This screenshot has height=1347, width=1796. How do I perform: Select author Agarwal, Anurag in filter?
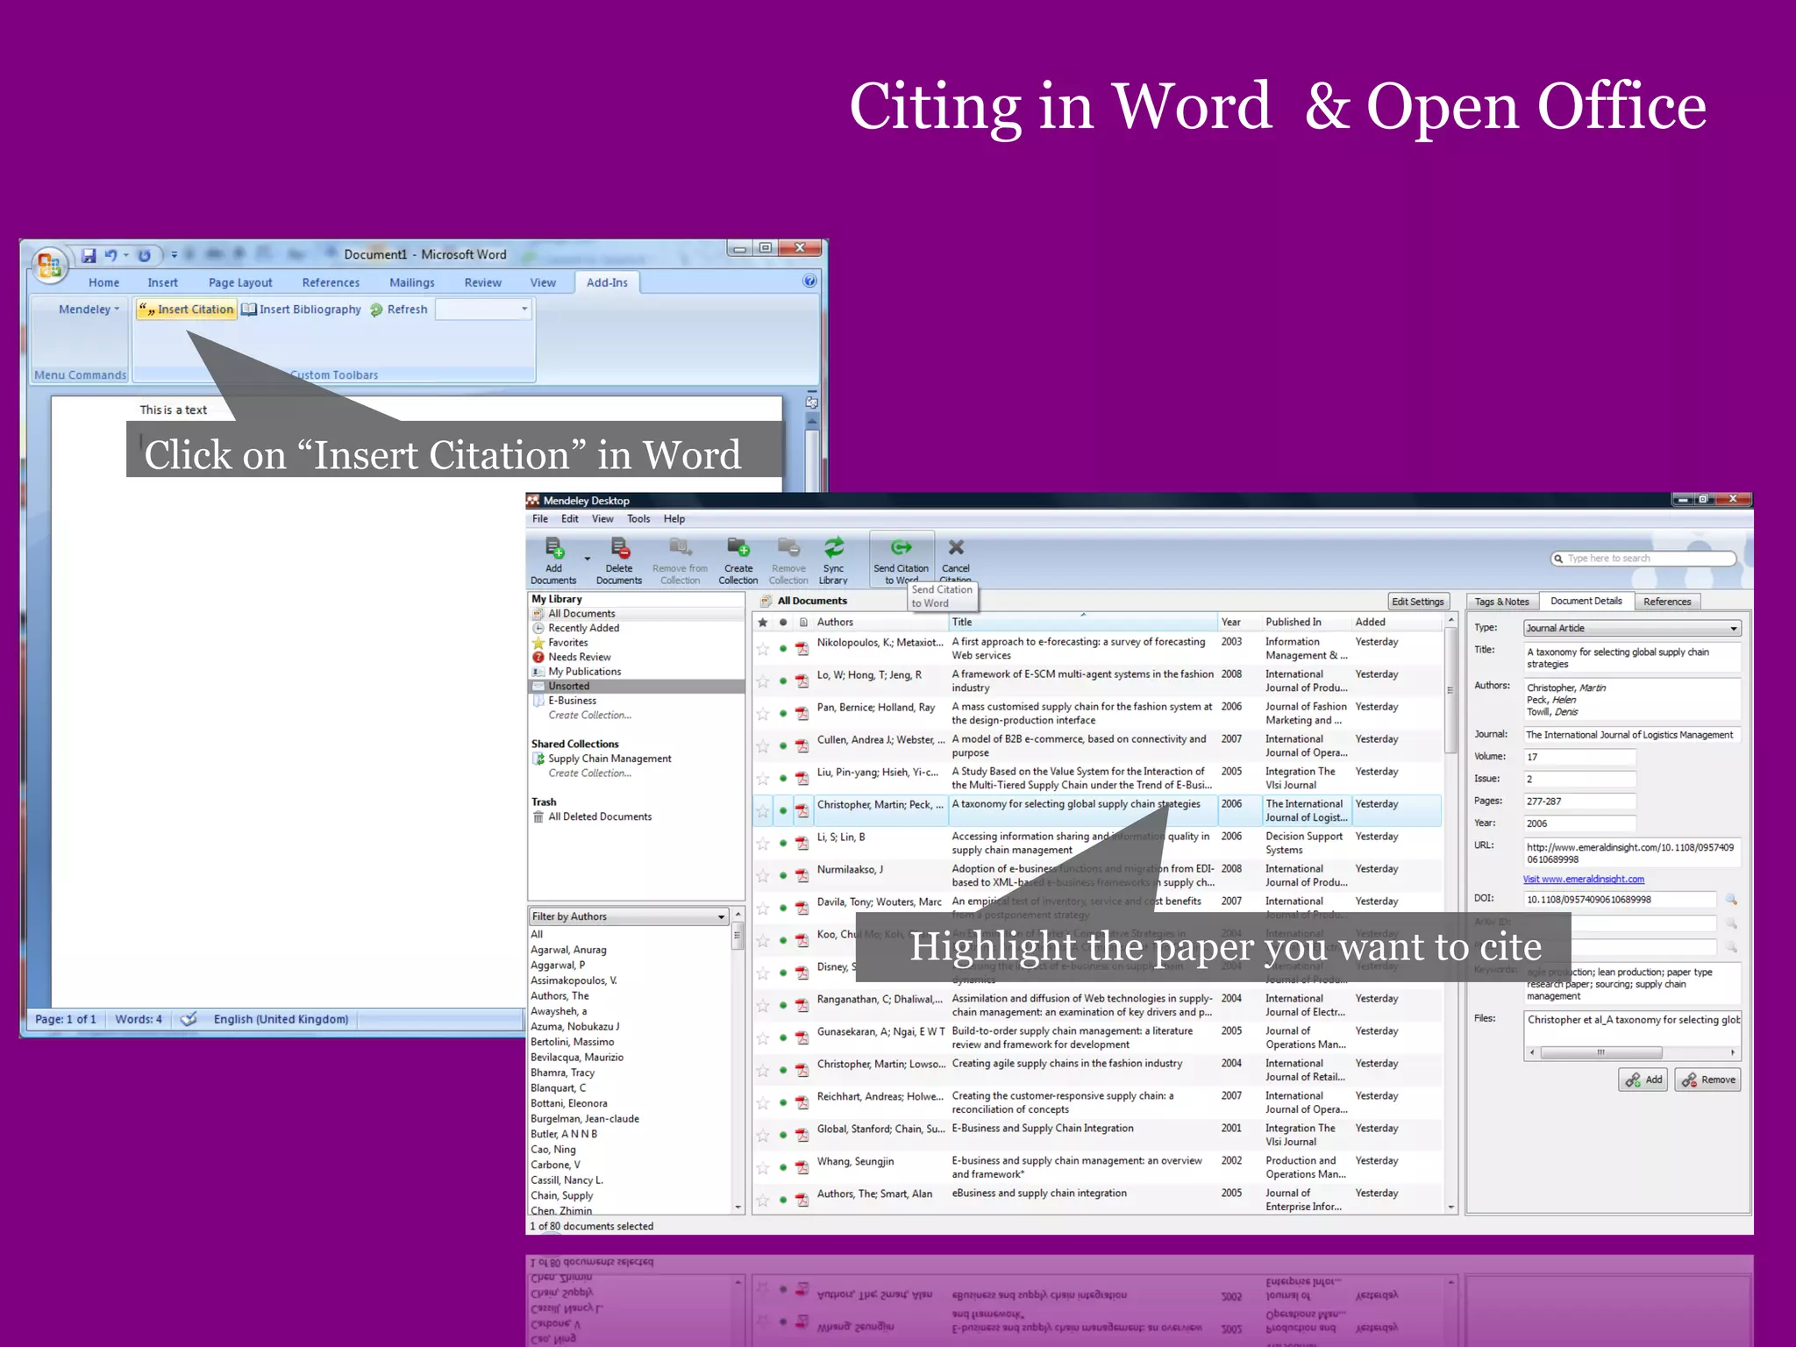(x=568, y=950)
